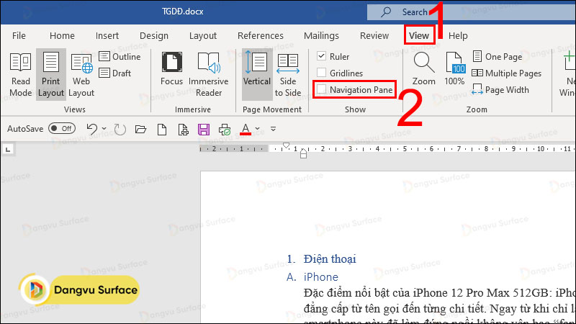This screenshot has width=576, height=324.
Task: Fit zoom to Page Width
Action: click(x=500, y=89)
